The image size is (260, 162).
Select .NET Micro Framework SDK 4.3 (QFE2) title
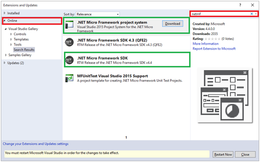tap(112, 40)
